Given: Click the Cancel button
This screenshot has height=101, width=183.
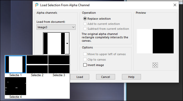Looking at the screenshot, I should coord(105,77).
